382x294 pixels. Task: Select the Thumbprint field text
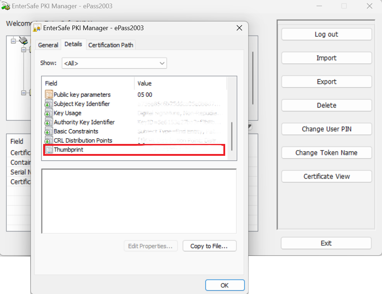pos(68,150)
